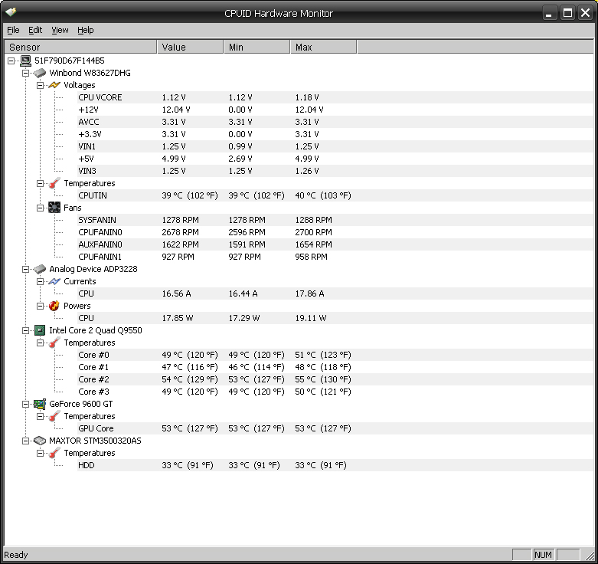The height and width of the screenshot is (564, 598).
Task: Click the 17.85 W CPU power value
Action: (x=178, y=318)
